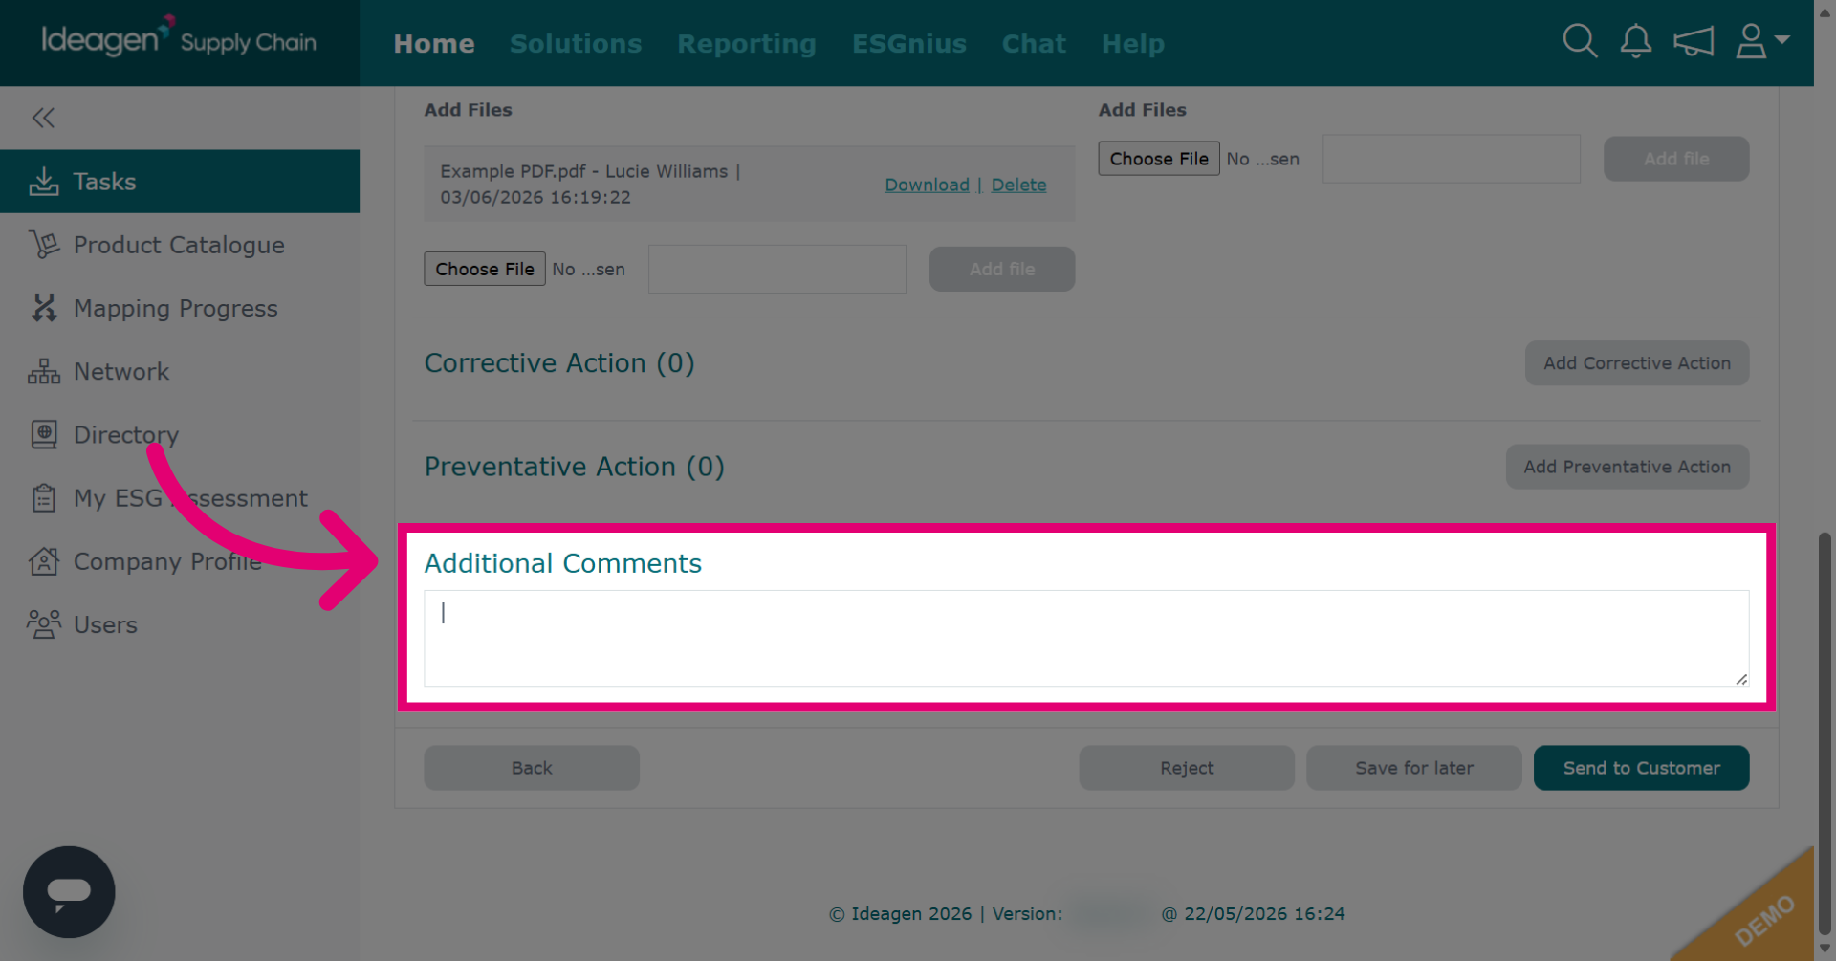The height and width of the screenshot is (961, 1836).
Task: Open the ESGnius menu
Action: point(908,44)
